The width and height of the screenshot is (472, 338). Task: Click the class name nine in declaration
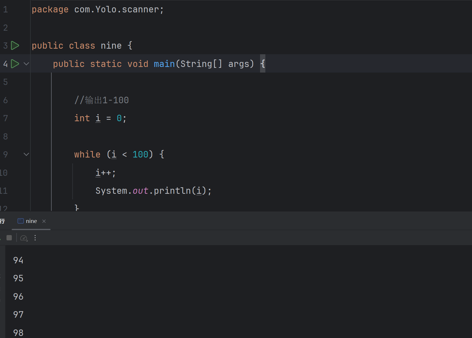point(111,46)
